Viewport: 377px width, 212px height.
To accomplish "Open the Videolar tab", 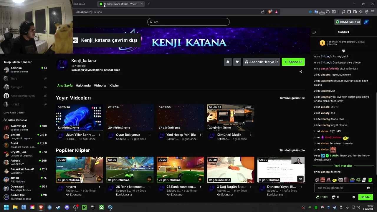I will (x=100, y=85).
